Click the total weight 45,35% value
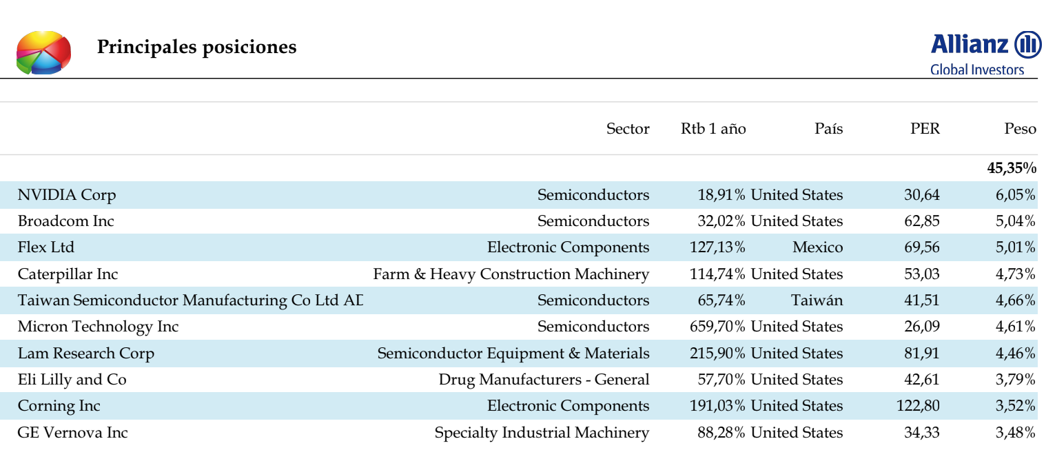Image resolution: width=1055 pixels, height=461 pixels. click(1012, 168)
